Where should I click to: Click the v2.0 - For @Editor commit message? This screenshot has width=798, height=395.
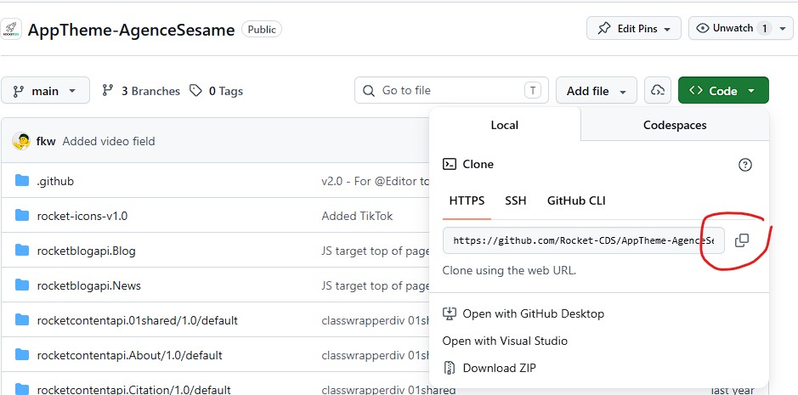point(376,181)
